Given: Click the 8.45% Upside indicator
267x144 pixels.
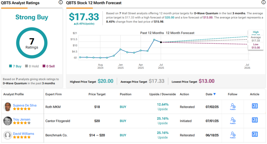Looking at the screenshot, I should point(84,24).
